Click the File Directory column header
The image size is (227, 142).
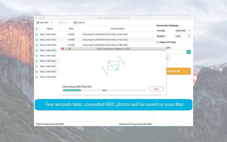click(x=117, y=29)
